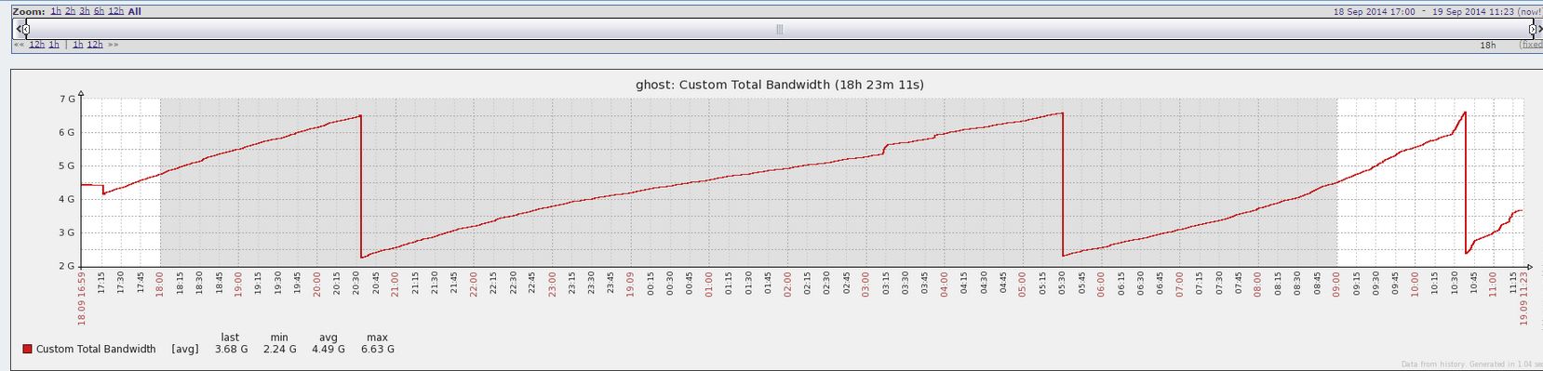Click right resize handle of time slider

click(1533, 29)
